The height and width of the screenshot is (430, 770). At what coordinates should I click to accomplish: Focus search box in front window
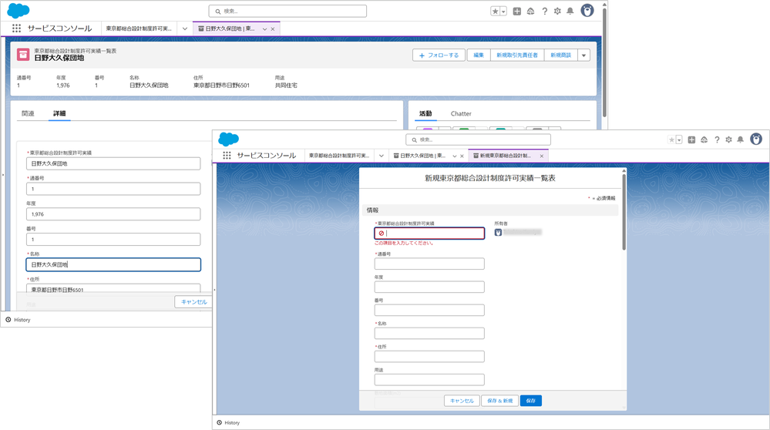[x=479, y=140]
